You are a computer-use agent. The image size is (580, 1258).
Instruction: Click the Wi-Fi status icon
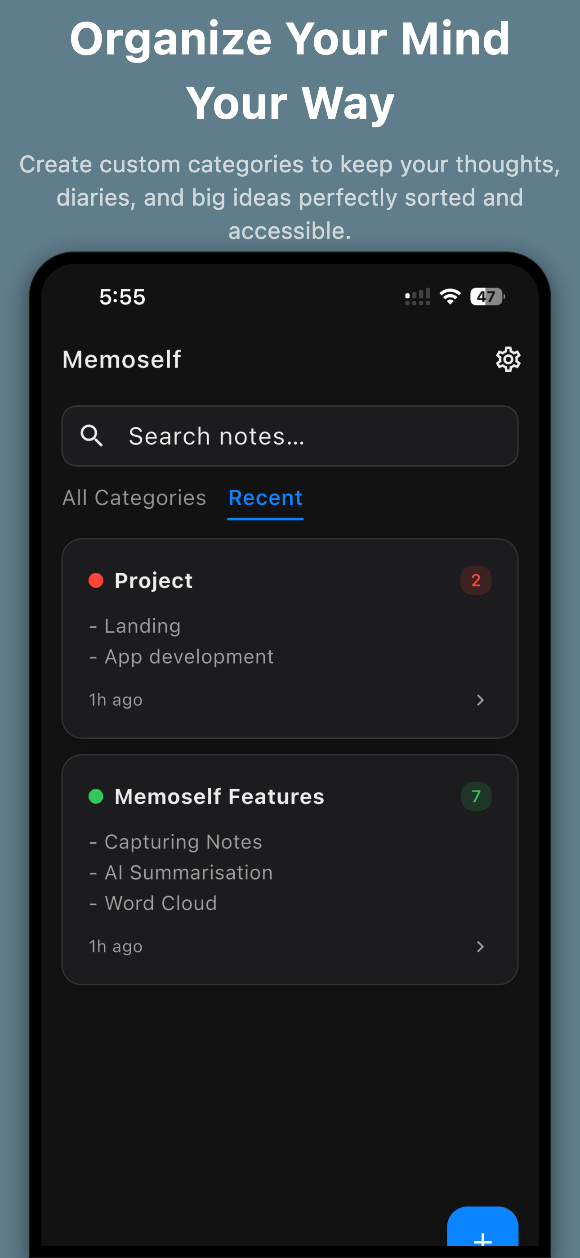[x=449, y=296]
